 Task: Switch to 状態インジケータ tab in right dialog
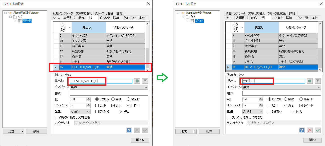click(x=235, y=13)
